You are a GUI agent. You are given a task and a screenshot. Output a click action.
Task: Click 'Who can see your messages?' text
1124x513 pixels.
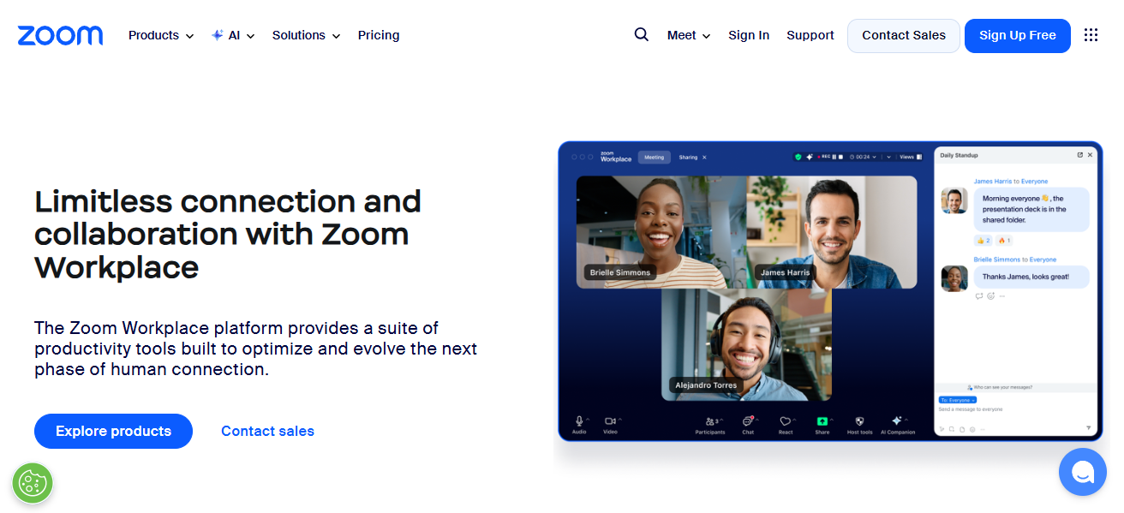(1002, 387)
